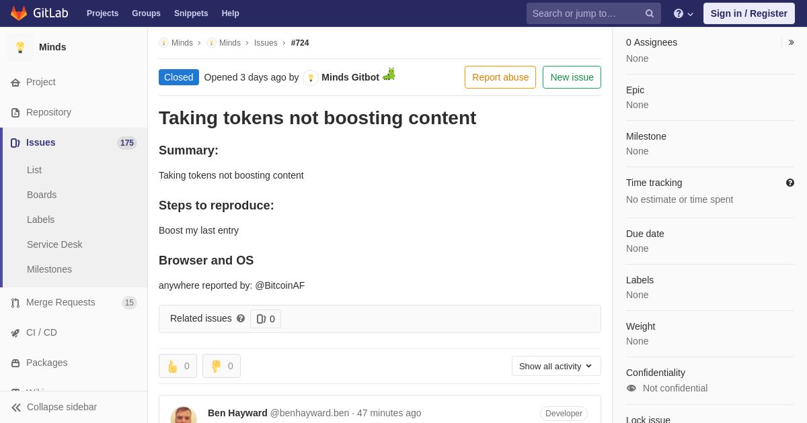807x423 pixels.
Task: Click the Minds lightbulb project avatar
Action: click(20, 47)
